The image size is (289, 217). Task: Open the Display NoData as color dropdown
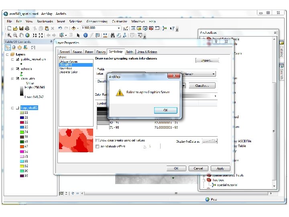216,141
